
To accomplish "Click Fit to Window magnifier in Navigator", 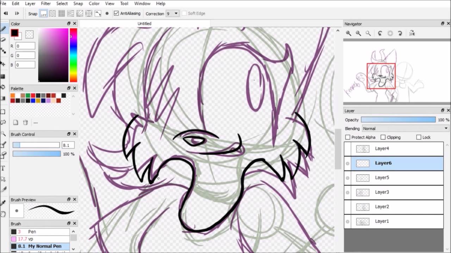I will point(368,33).
